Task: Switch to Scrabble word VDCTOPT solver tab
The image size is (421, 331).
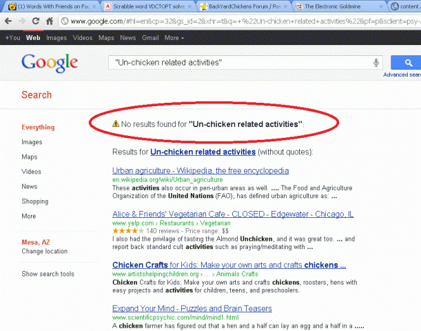Action: [147, 6]
